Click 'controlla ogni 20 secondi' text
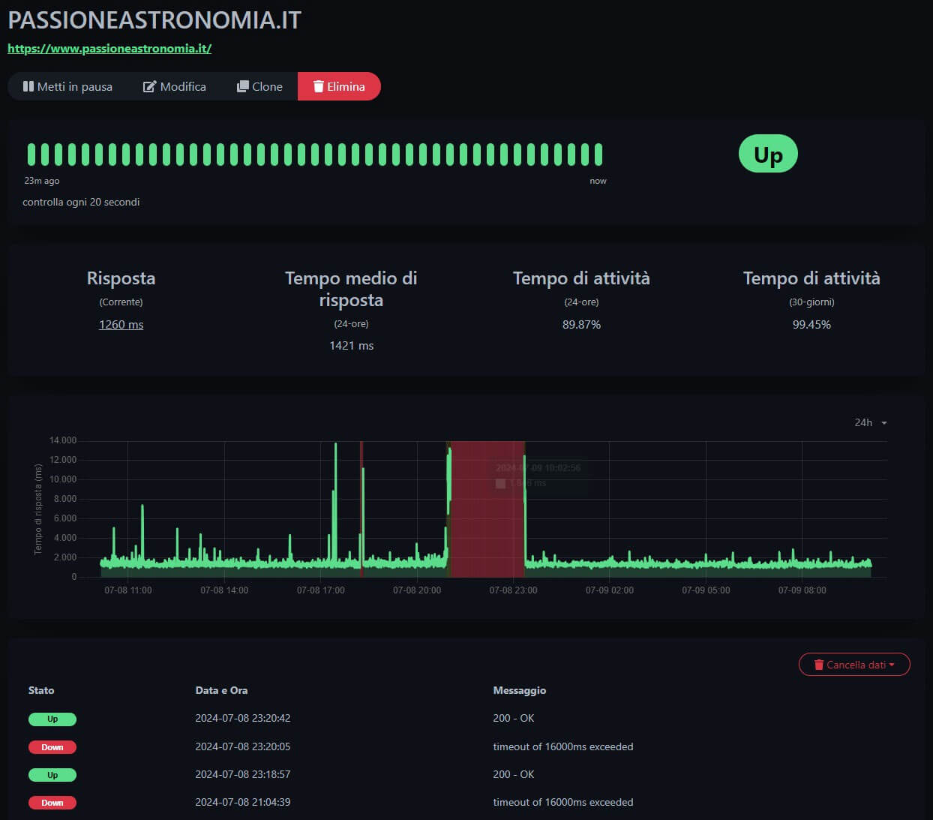 point(81,202)
